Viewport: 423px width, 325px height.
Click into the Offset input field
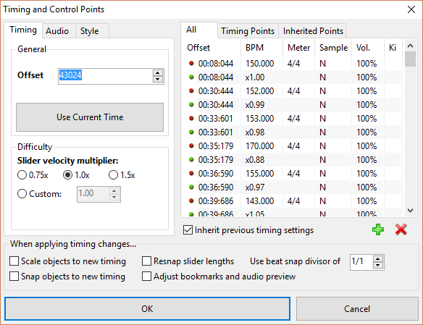coord(105,76)
